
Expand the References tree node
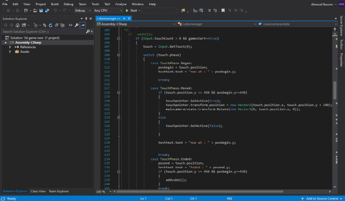coord(10,47)
